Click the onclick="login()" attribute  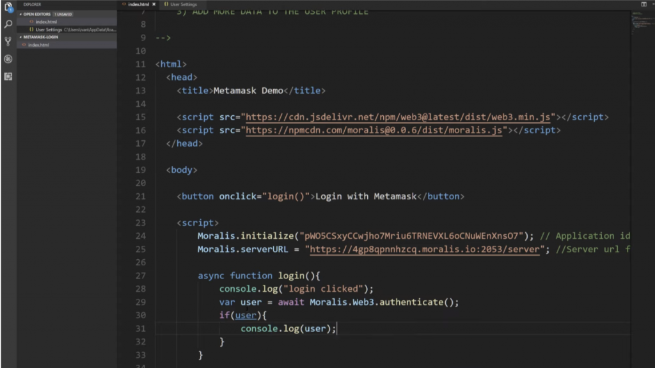point(264,196)
